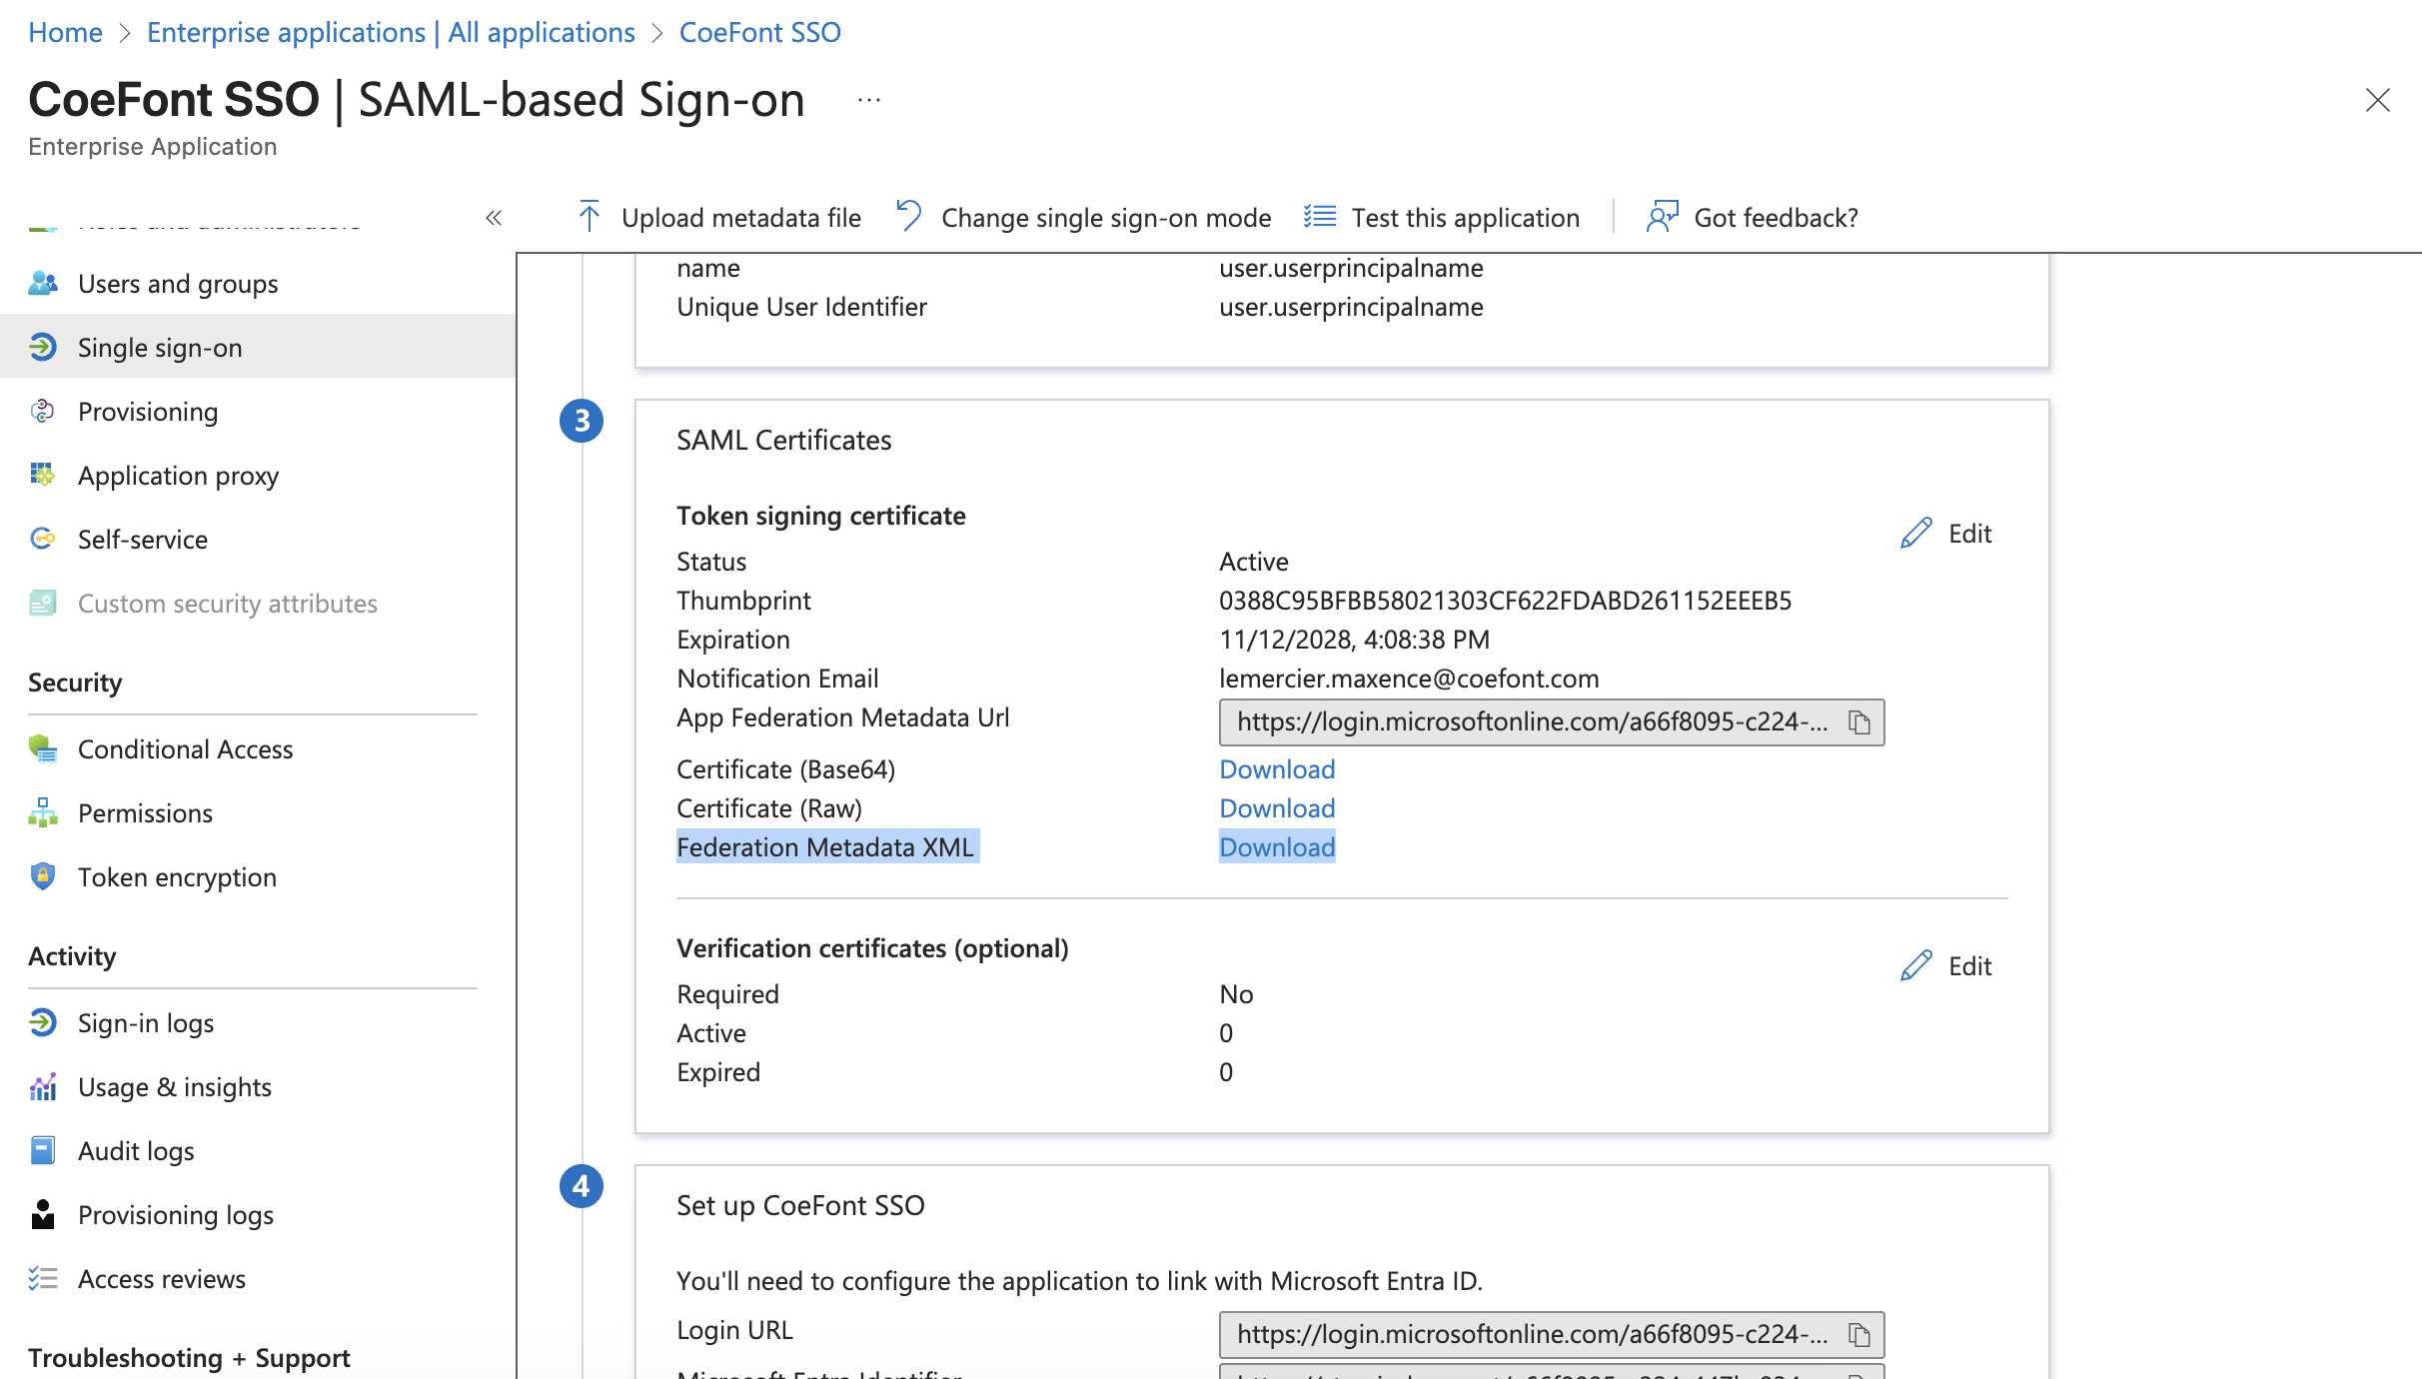Click Test this application
Image resolution: width=2422 pixels, height=1379 pixels.
(x=1442, y=217)
